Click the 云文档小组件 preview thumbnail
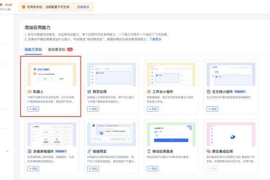This screenshot has width=270, height=180. [231, 74]
